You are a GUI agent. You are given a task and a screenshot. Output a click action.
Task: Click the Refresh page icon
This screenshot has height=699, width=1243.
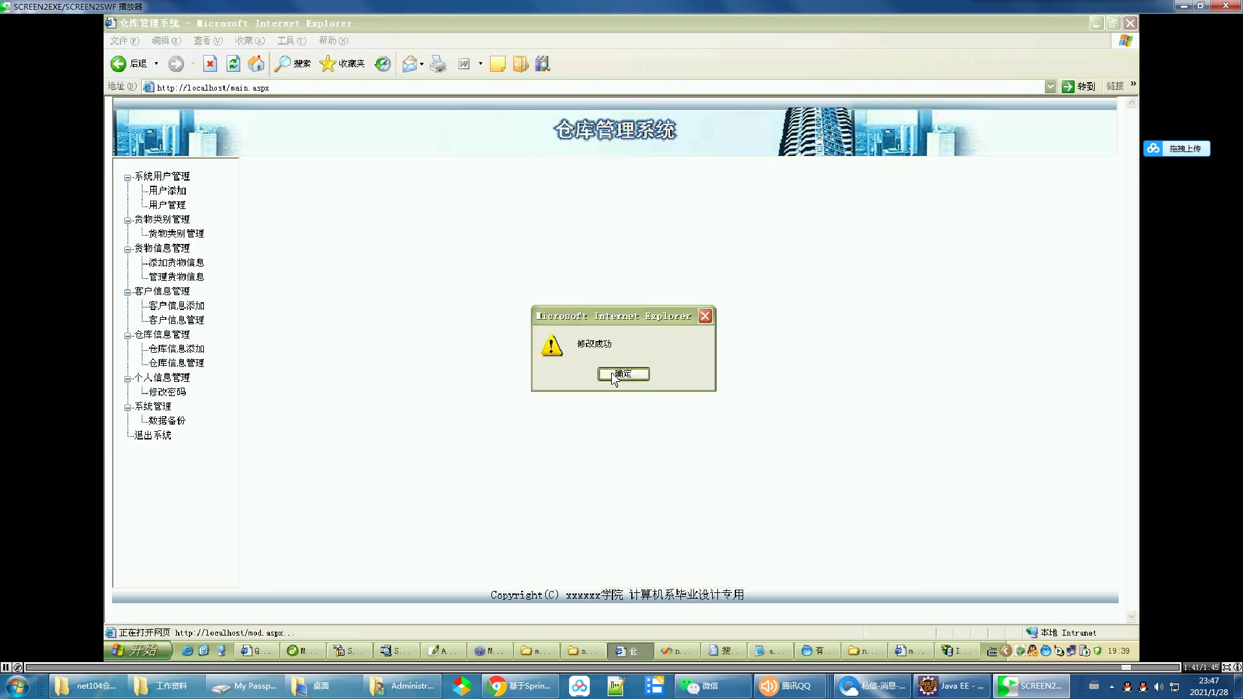[x=232, y=63]
